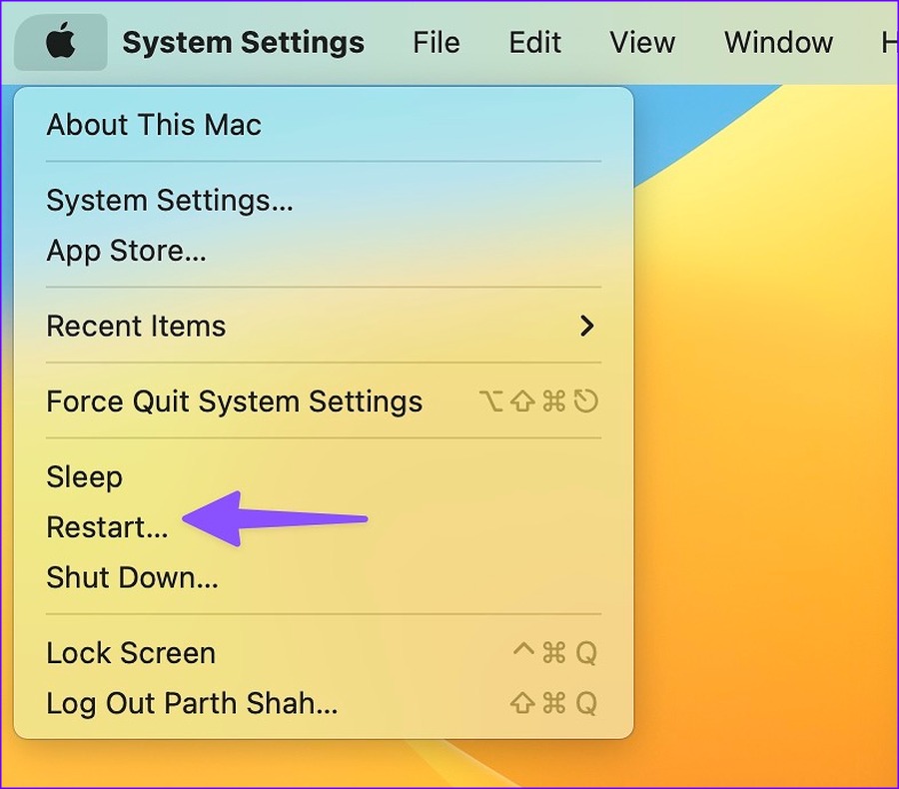Select Lock Screen
The height and width of the screenshot is (789, 899).
coord(324,652)
